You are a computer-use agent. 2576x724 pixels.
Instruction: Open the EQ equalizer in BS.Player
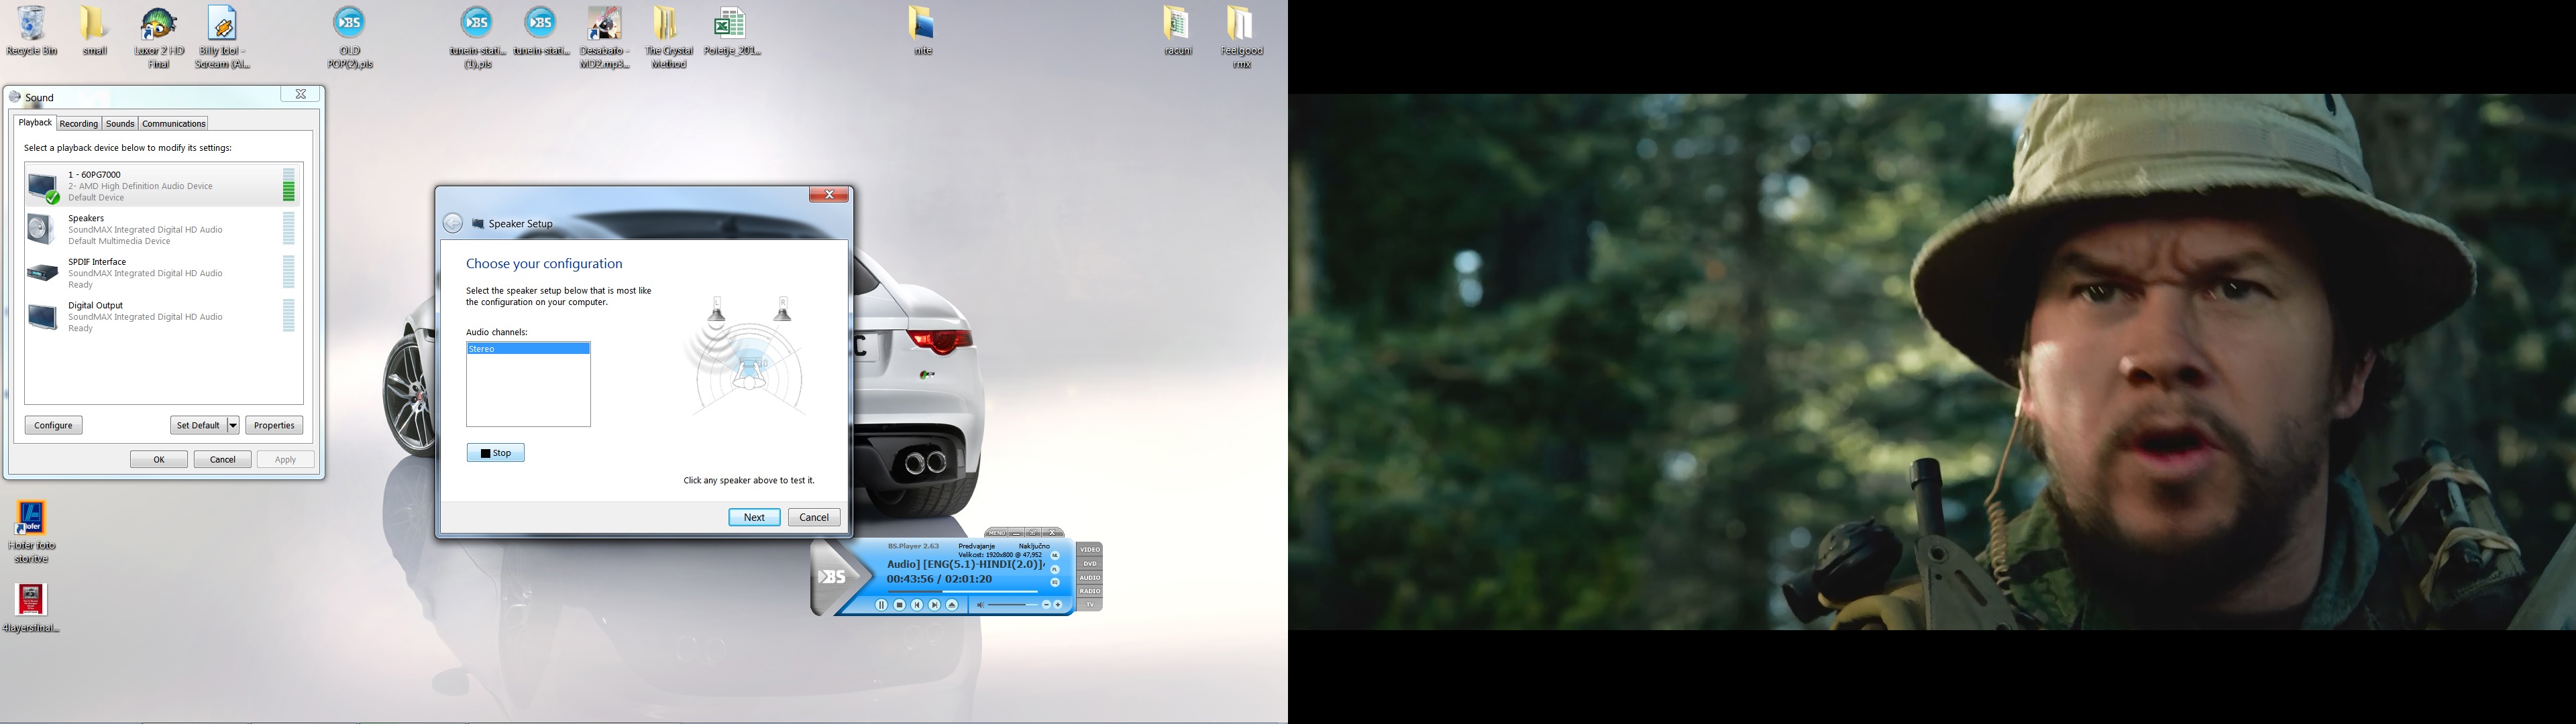click(1055, 583)
